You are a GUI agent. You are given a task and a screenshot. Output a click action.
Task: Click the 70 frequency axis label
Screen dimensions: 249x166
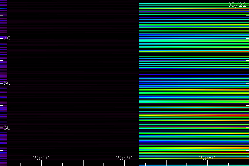tap(7, 38)
